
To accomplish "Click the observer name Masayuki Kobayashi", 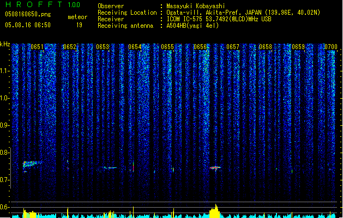I will pyautogui.click(x=196, y=6).
